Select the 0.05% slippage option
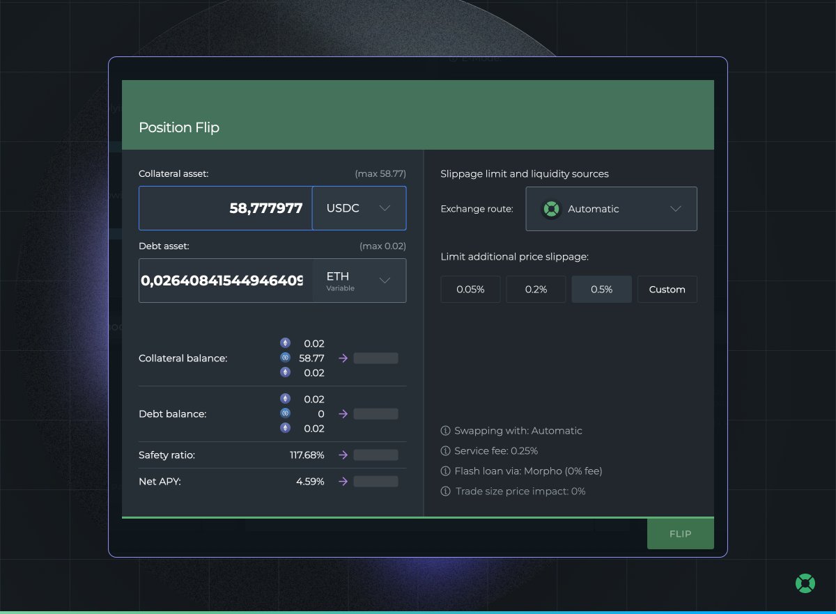Image resolution: width=836 pixels, height=614 pixels. [470, 290]
